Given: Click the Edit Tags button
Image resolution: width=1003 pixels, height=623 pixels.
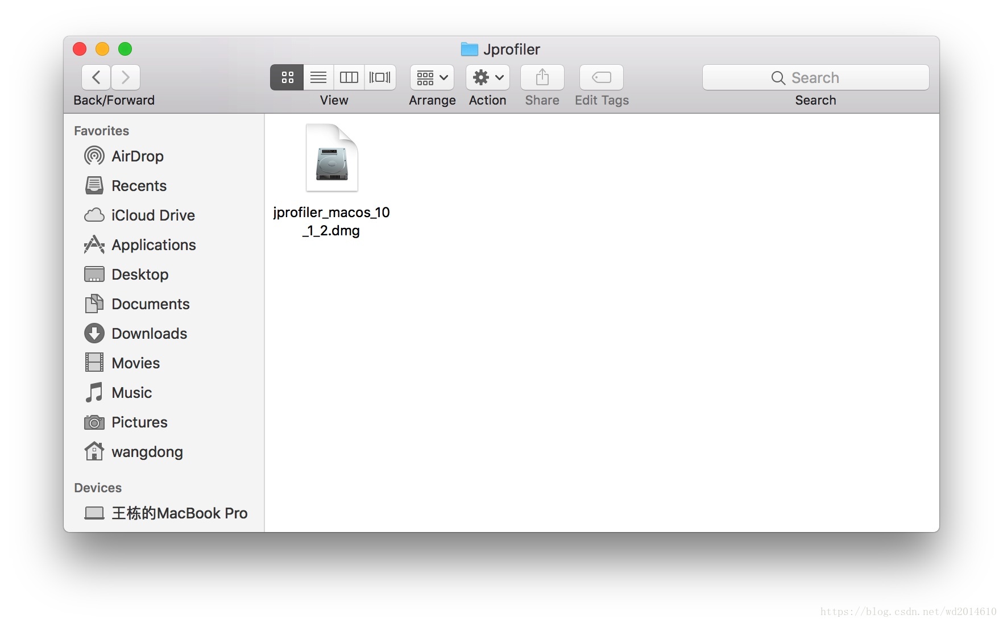Looking at the screenshot, I should 602,77.
